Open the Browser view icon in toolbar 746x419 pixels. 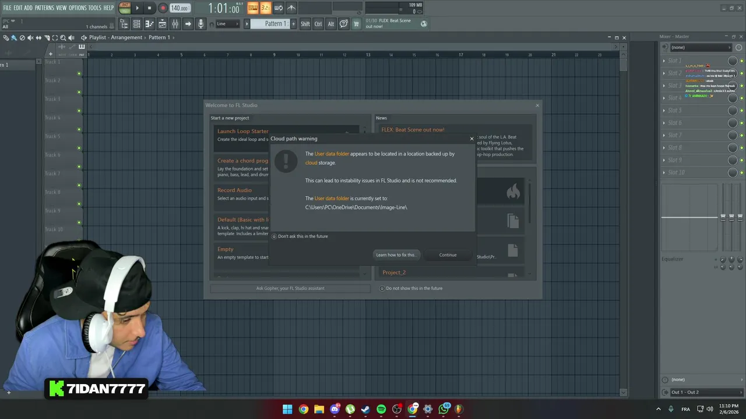pos(125,24)
